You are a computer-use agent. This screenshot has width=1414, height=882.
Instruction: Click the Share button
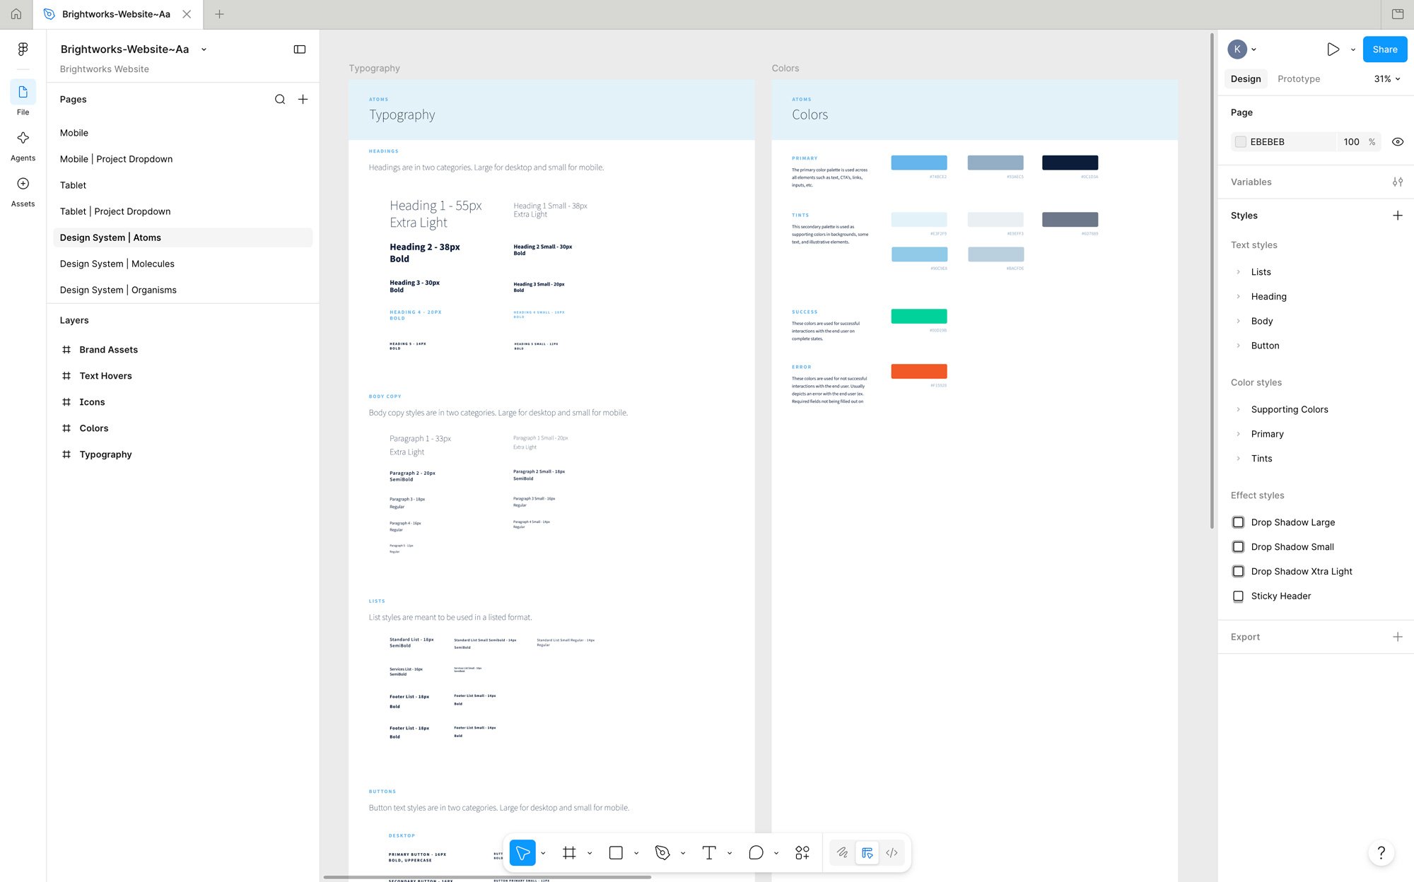1384,49
